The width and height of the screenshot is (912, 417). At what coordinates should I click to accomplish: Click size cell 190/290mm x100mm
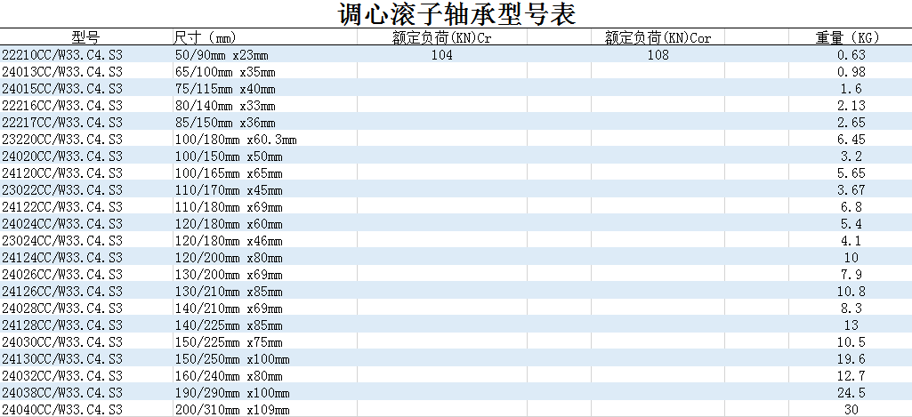(x=232, y=393)
